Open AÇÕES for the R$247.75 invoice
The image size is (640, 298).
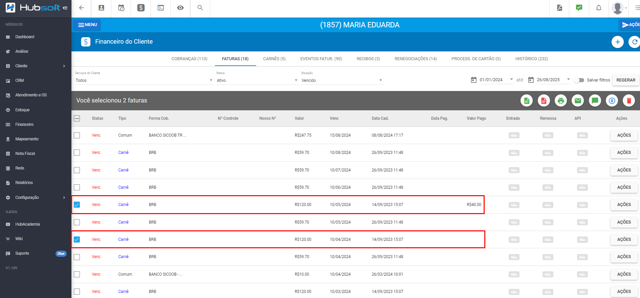[624, 135]
